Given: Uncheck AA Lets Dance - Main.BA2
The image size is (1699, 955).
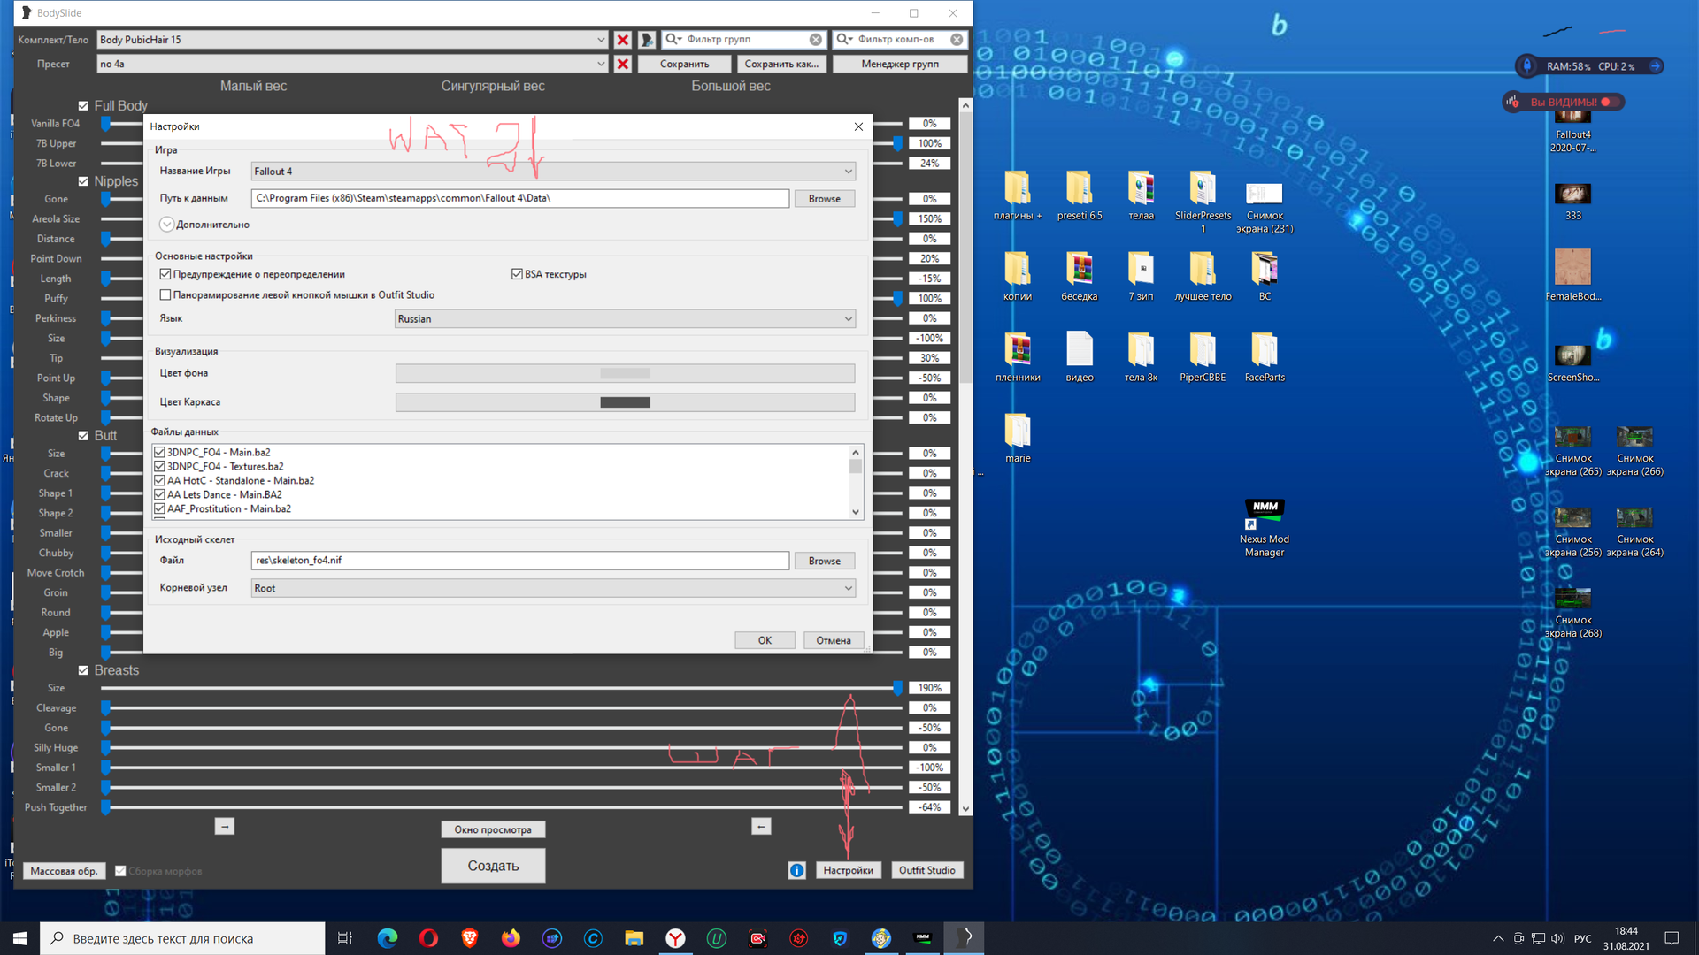Looking at the screenshot, I should [x=160, y=494].
